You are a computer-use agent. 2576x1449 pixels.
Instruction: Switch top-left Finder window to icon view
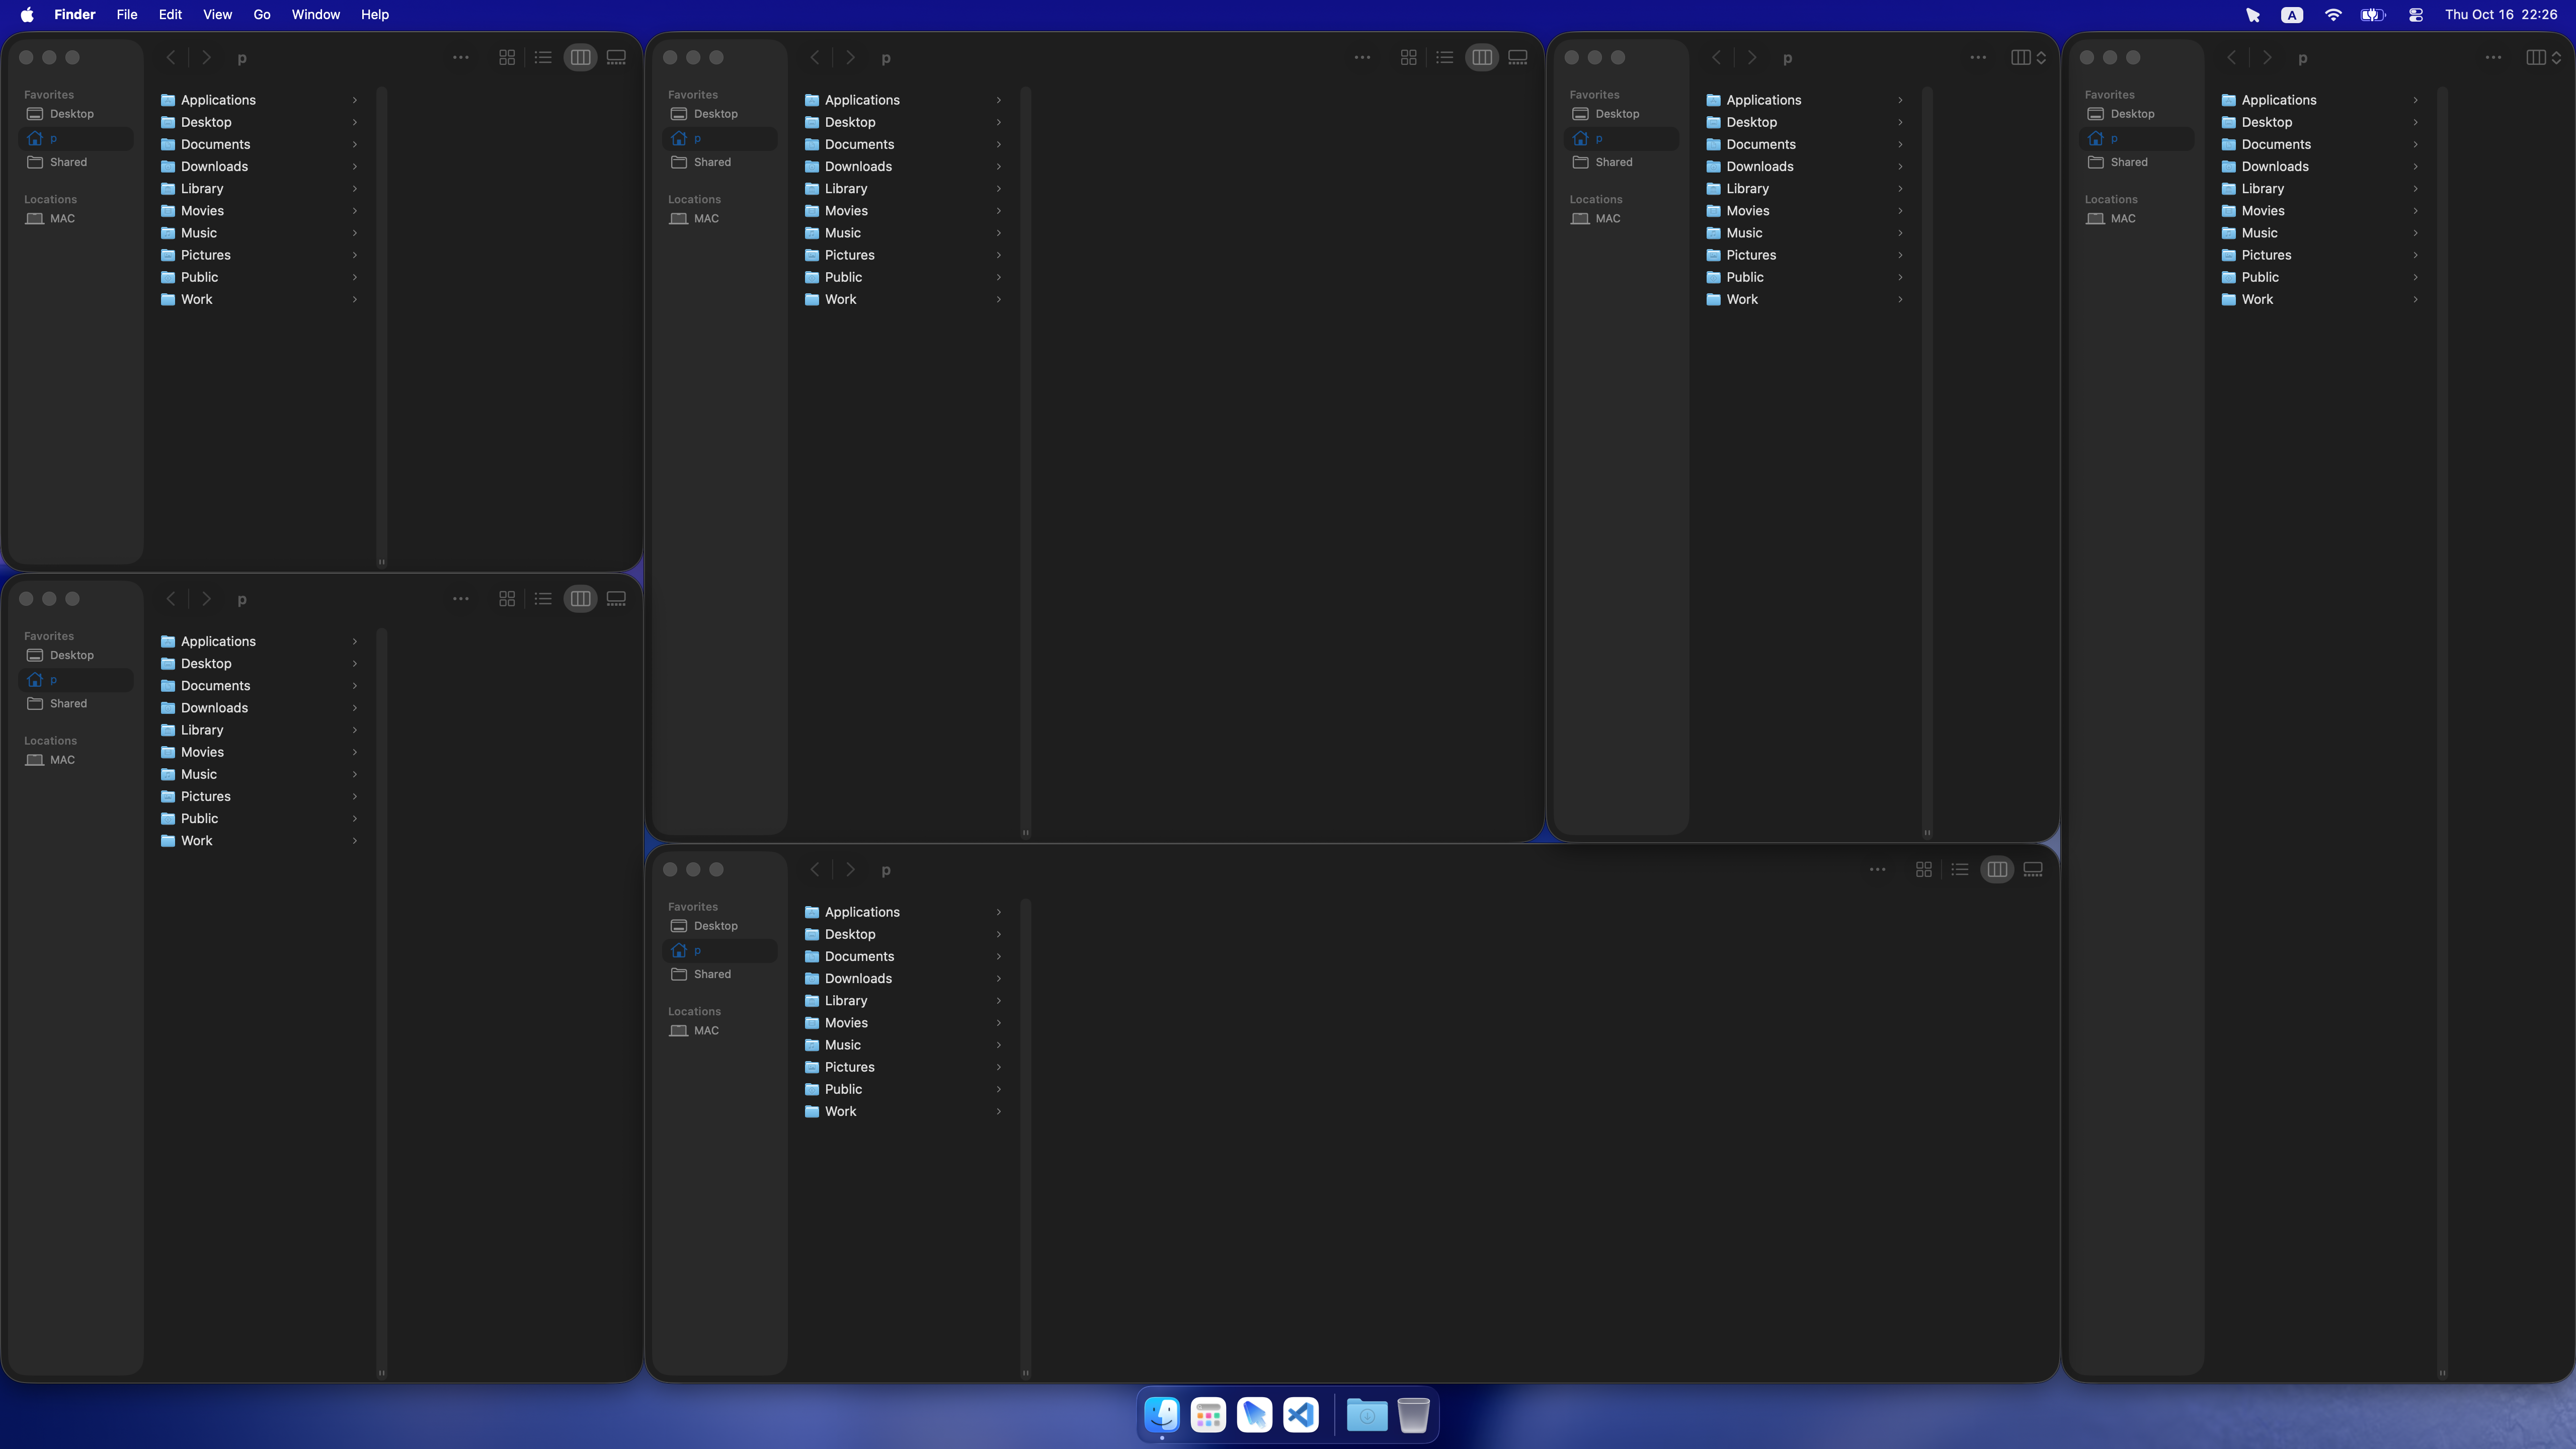(x=507, y=58)
